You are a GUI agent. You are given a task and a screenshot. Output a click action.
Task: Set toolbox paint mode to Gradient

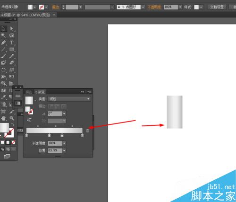8,142
